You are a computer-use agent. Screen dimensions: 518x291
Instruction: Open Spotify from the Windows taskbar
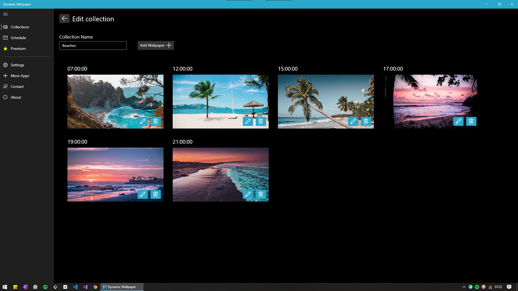pyautogui.click(x=45, y=287)
